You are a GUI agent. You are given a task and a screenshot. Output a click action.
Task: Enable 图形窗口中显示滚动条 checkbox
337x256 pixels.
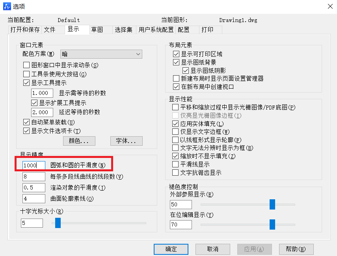tap(26, 65)
